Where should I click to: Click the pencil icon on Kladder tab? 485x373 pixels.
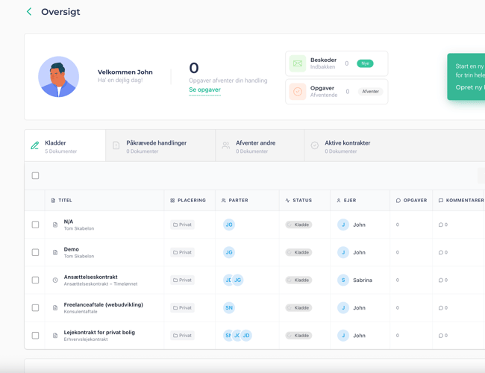tap(34, 145)
